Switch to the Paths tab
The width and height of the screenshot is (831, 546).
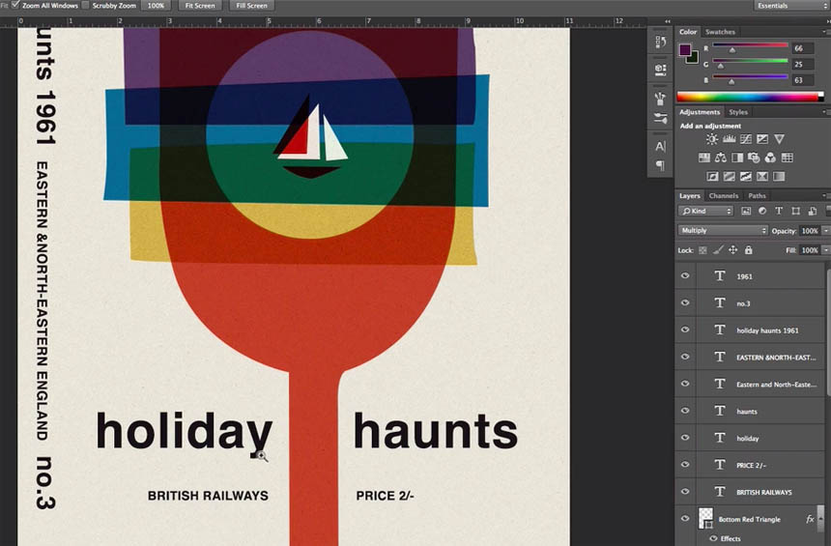[757, 195]
